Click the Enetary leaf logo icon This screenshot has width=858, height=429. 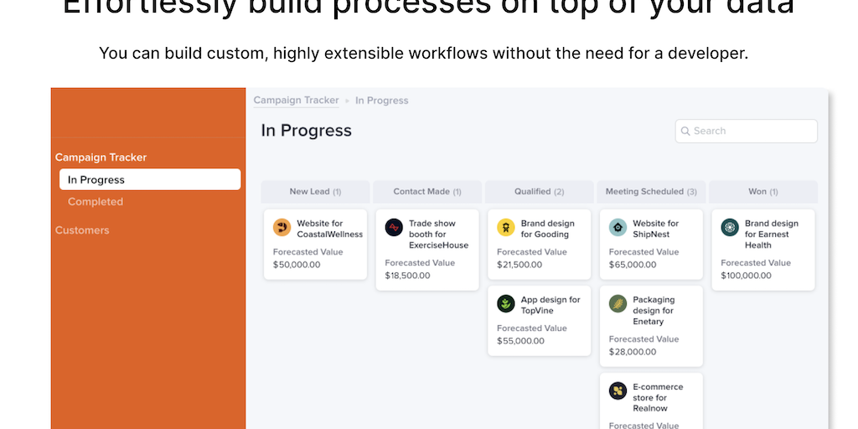tap(618, 303)
